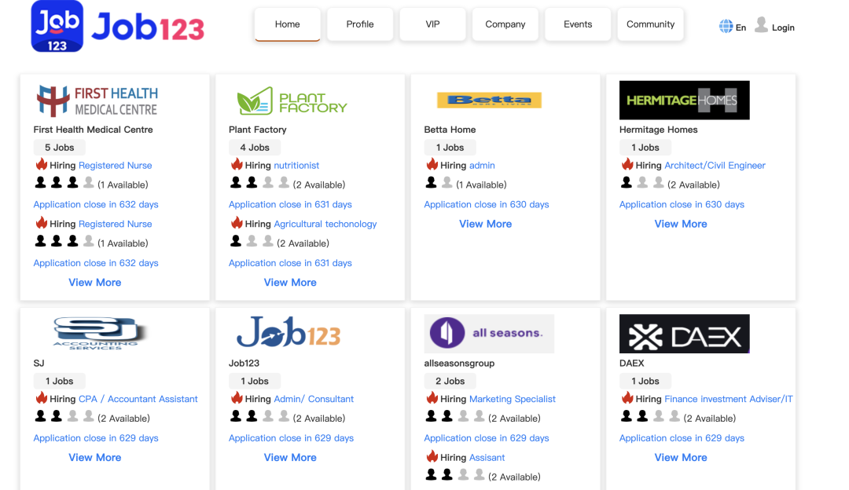Click View More on Plant Factory card

pos(290,283)
